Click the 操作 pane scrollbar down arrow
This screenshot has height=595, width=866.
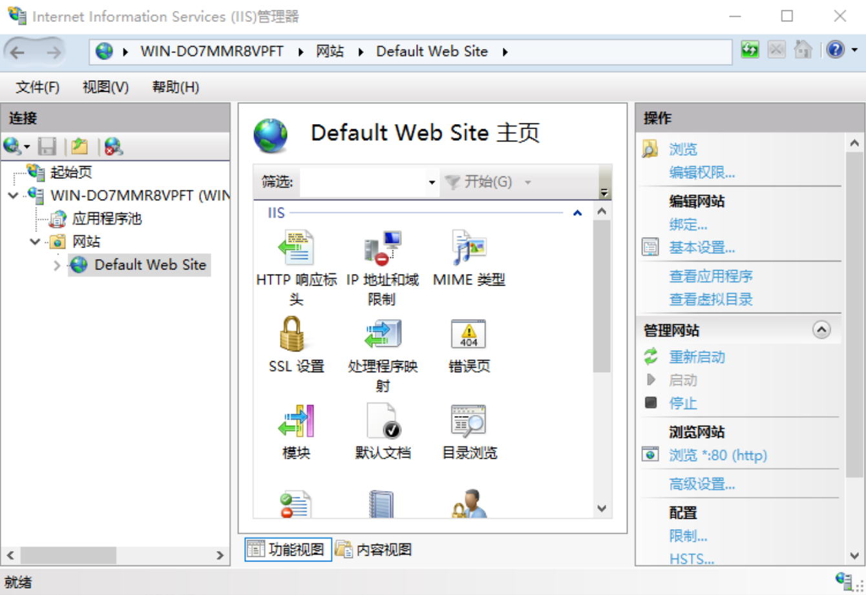(854, 556)
